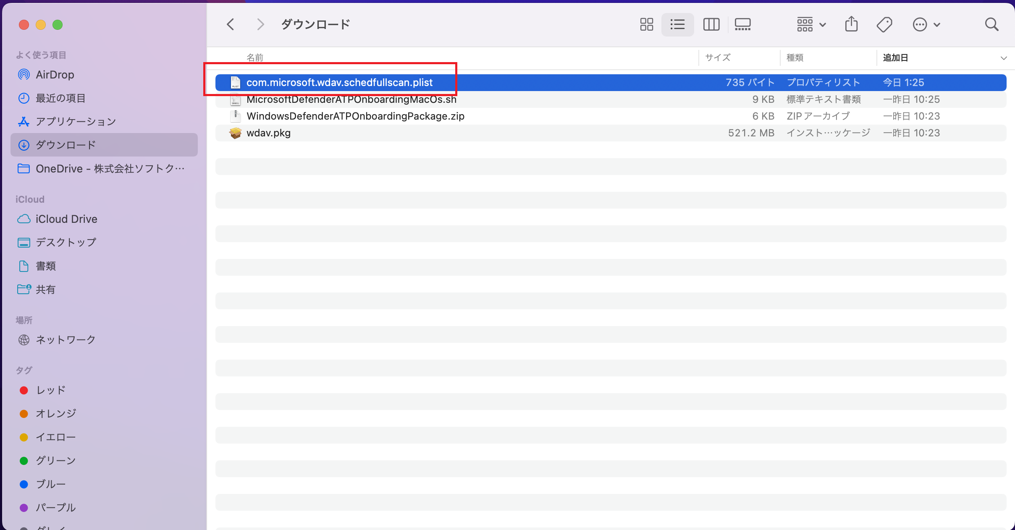Image resolution: width=1015 pixels, height=530 pixels.
Task: Open share options for selected file
Action: click(x=851, y=24)
